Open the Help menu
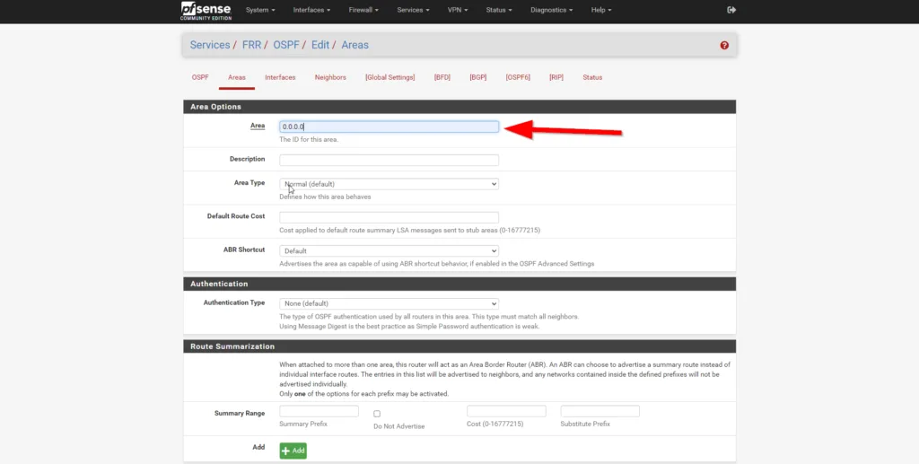This screenshot has height=464, width=919. [x=600, y=10]
